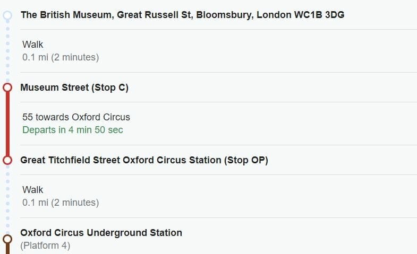Click the light blue British Museum start marker
The image size is (417, 254).
pyautogui.click(x=7, y=15)
